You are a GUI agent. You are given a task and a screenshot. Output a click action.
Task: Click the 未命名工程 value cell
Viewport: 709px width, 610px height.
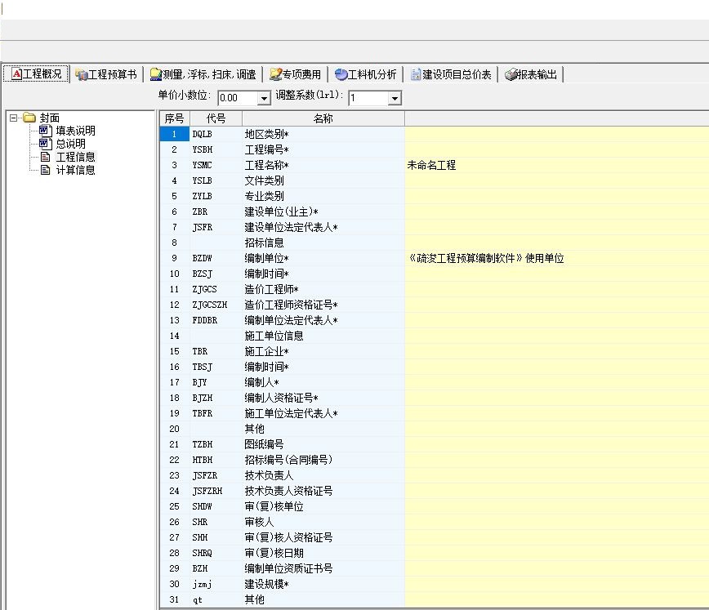coord(556,165)
